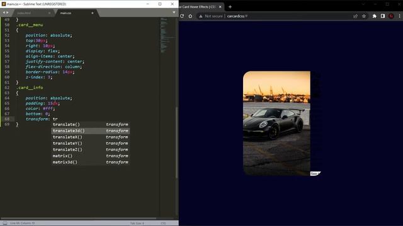Click 'color: #fff;' on line 66
403x226 pixels.
[40, 109]
